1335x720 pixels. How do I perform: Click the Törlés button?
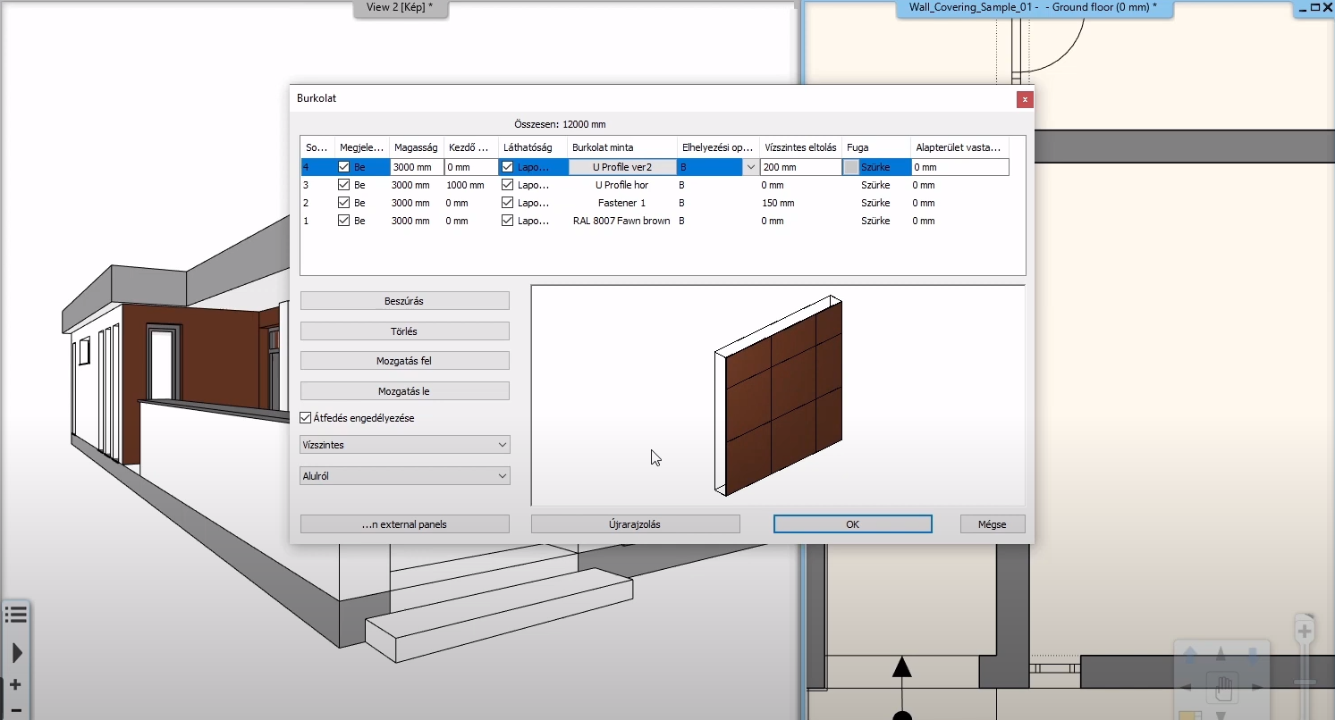[405, 331]
